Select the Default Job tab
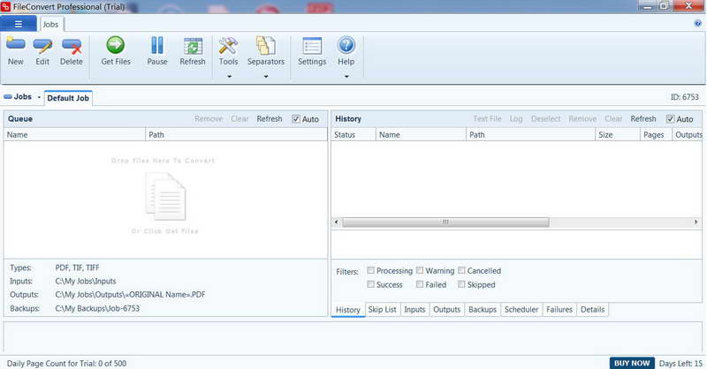The image size is (707, 369). tap(68, 98)
